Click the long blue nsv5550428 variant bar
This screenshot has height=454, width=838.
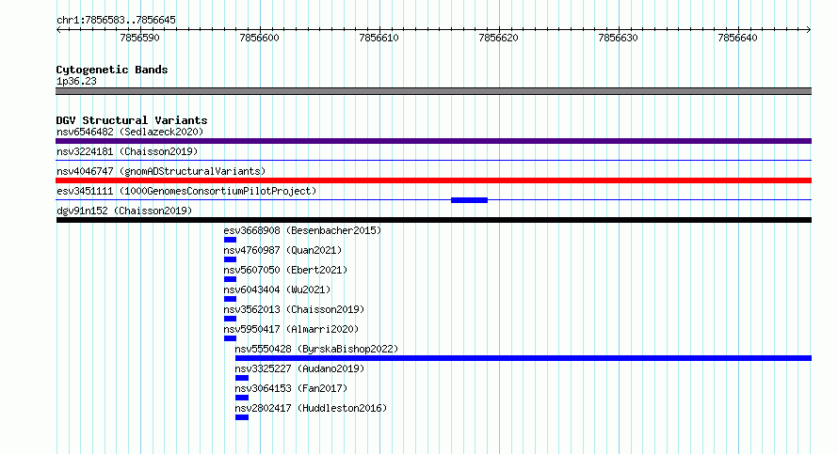click(x=524, y=358)
